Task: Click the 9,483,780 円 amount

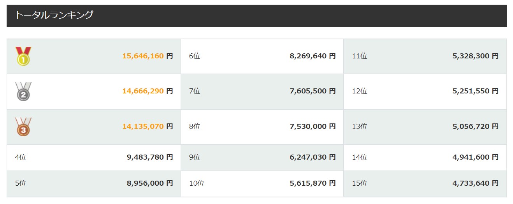Action: click(150, 157)
